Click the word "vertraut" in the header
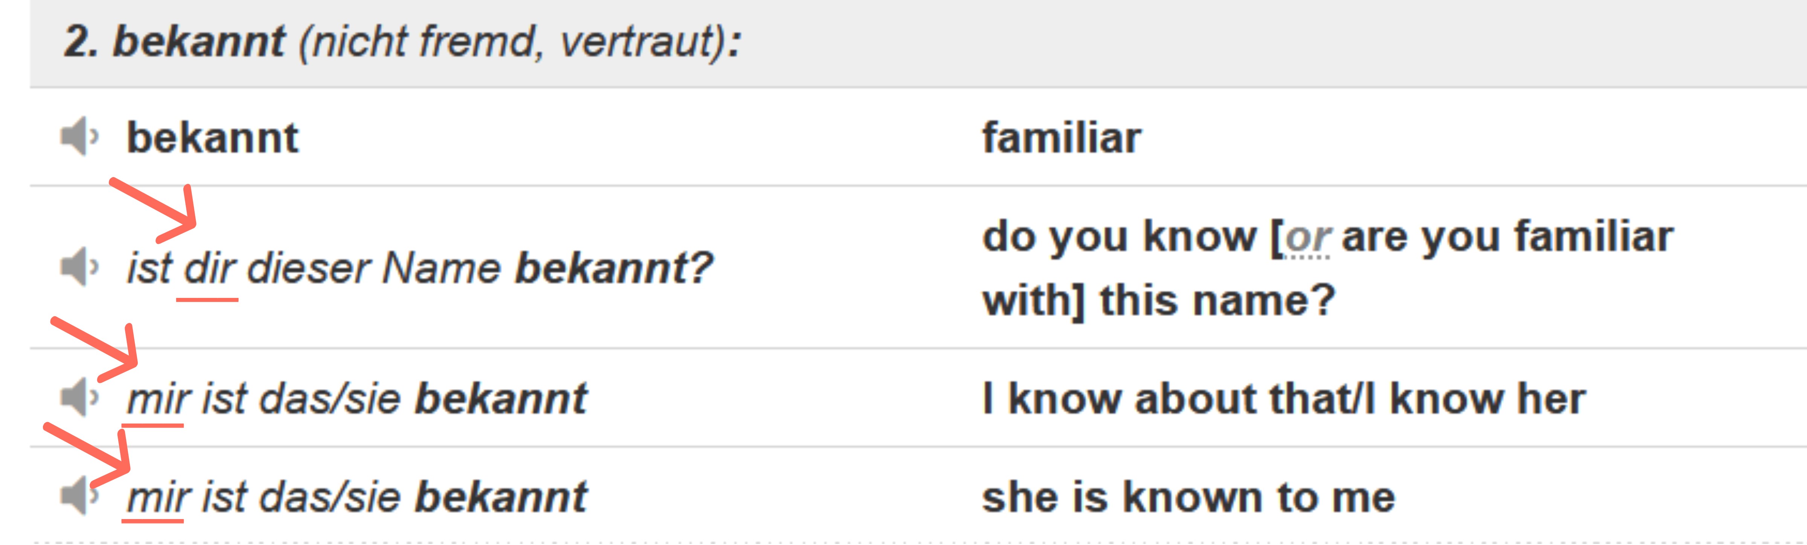 pyautogui.click(x=635, y=42)
